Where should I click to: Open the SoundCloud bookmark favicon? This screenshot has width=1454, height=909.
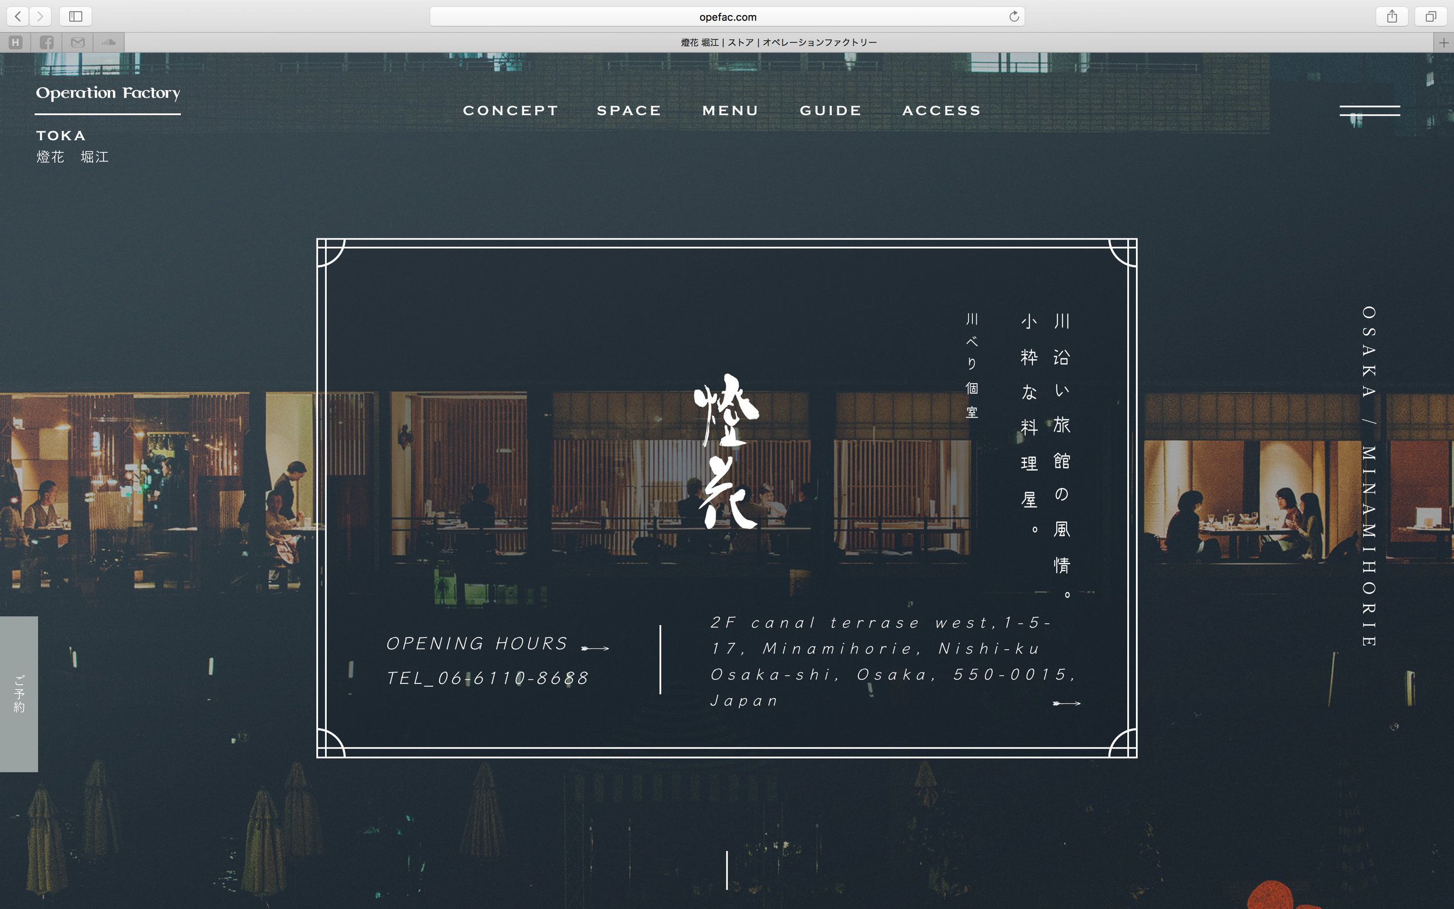coord(109,42)
